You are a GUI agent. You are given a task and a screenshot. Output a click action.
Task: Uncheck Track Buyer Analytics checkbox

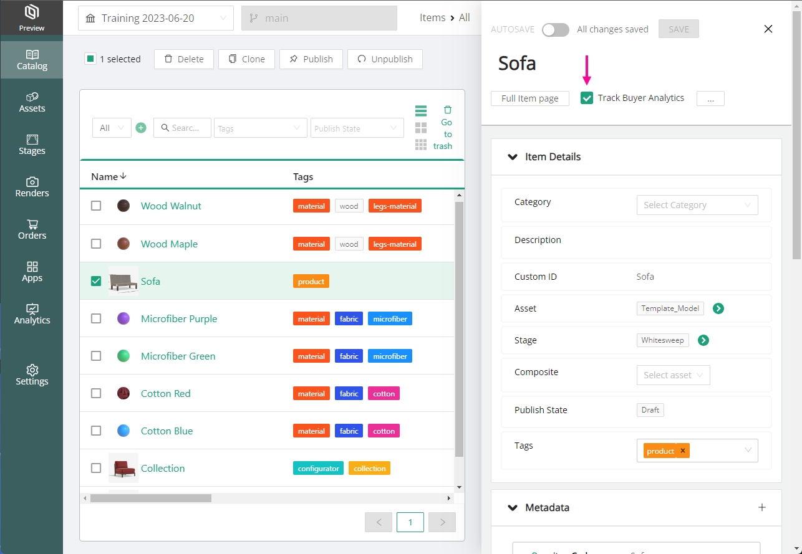tap(587, 98)
